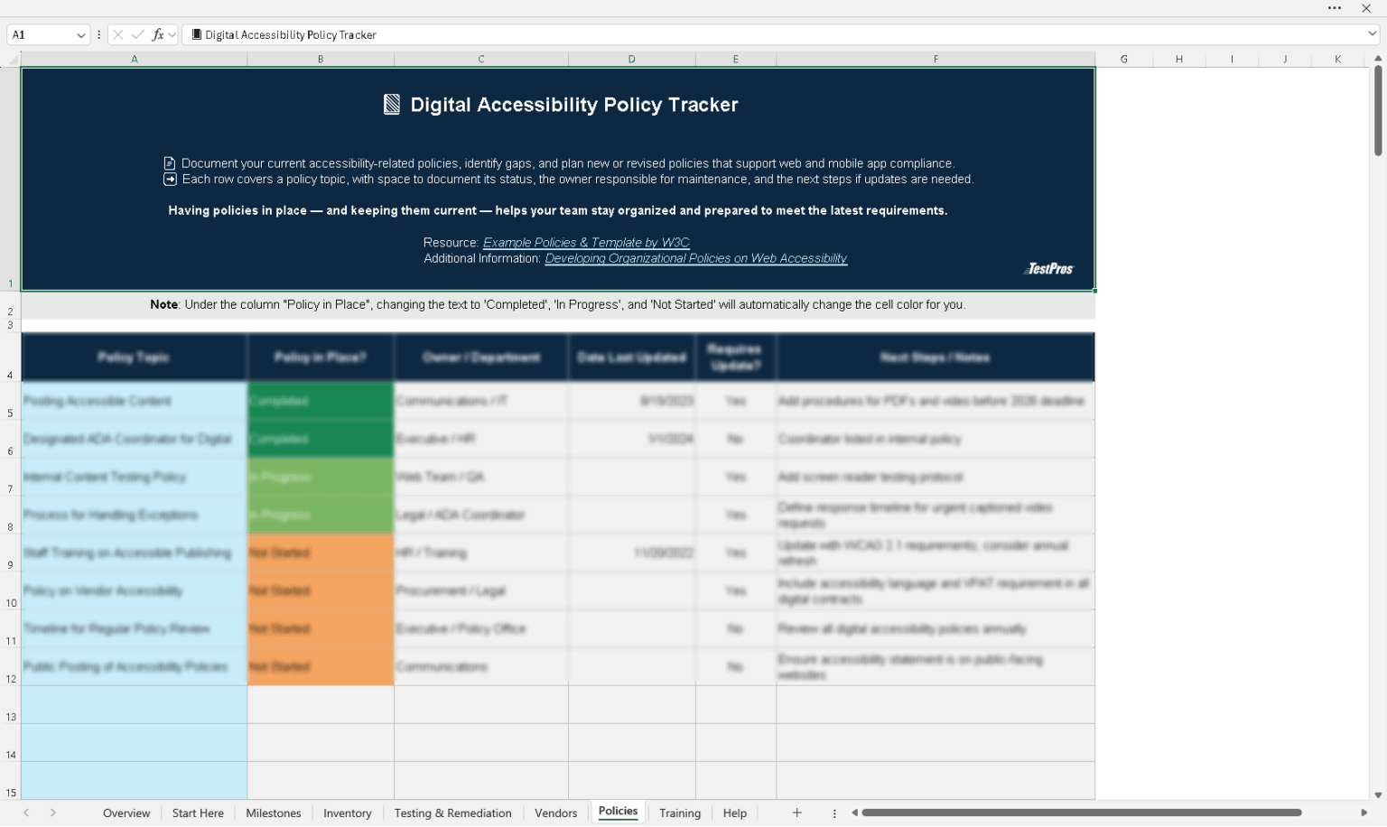Click the vertical dots beside the sheet tabs
This screenshot has height=827, width=1387.
[834, 813]
